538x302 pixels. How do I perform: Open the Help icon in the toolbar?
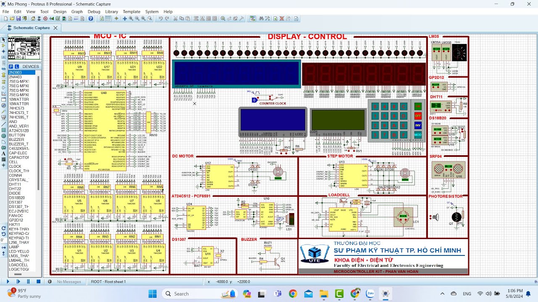tap(91, 18)
